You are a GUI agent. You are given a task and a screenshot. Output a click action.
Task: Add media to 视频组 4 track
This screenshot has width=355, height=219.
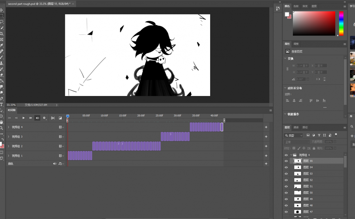266,127
